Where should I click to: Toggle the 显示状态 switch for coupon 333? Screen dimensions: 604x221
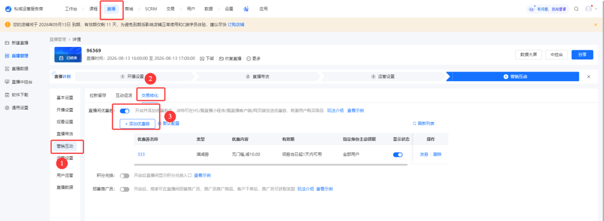398,154
